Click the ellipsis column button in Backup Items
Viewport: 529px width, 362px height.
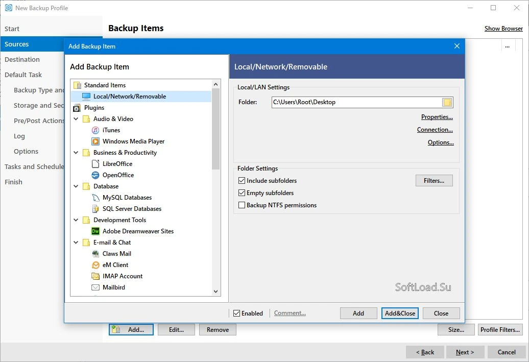click(x=507, y=46)
